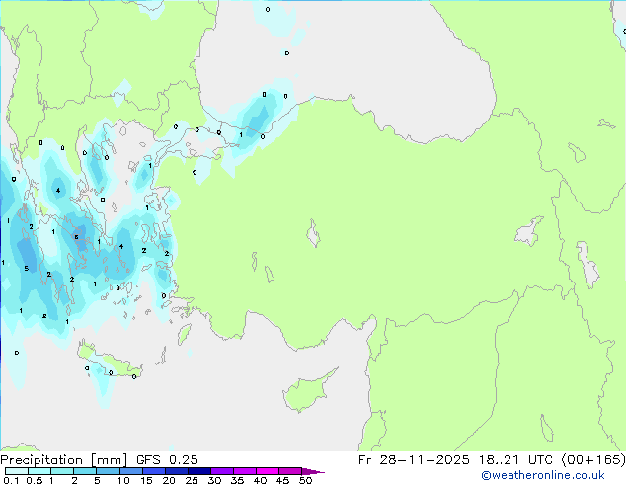
Task: Click the 0.5–1 mm legend color swatch
Action: 39,471
